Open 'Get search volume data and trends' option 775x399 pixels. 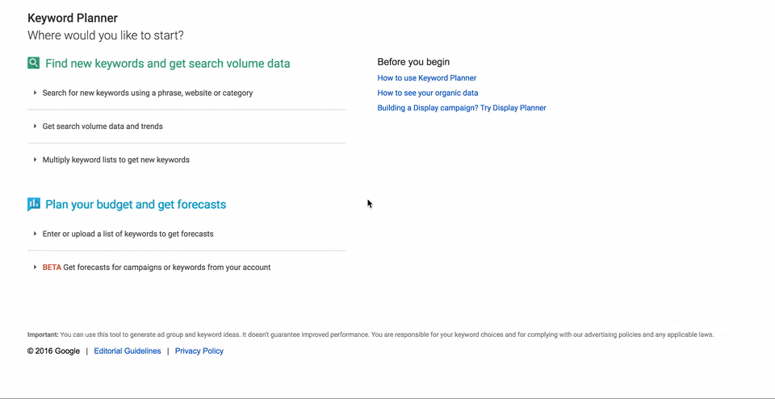[x=103, y=127]
